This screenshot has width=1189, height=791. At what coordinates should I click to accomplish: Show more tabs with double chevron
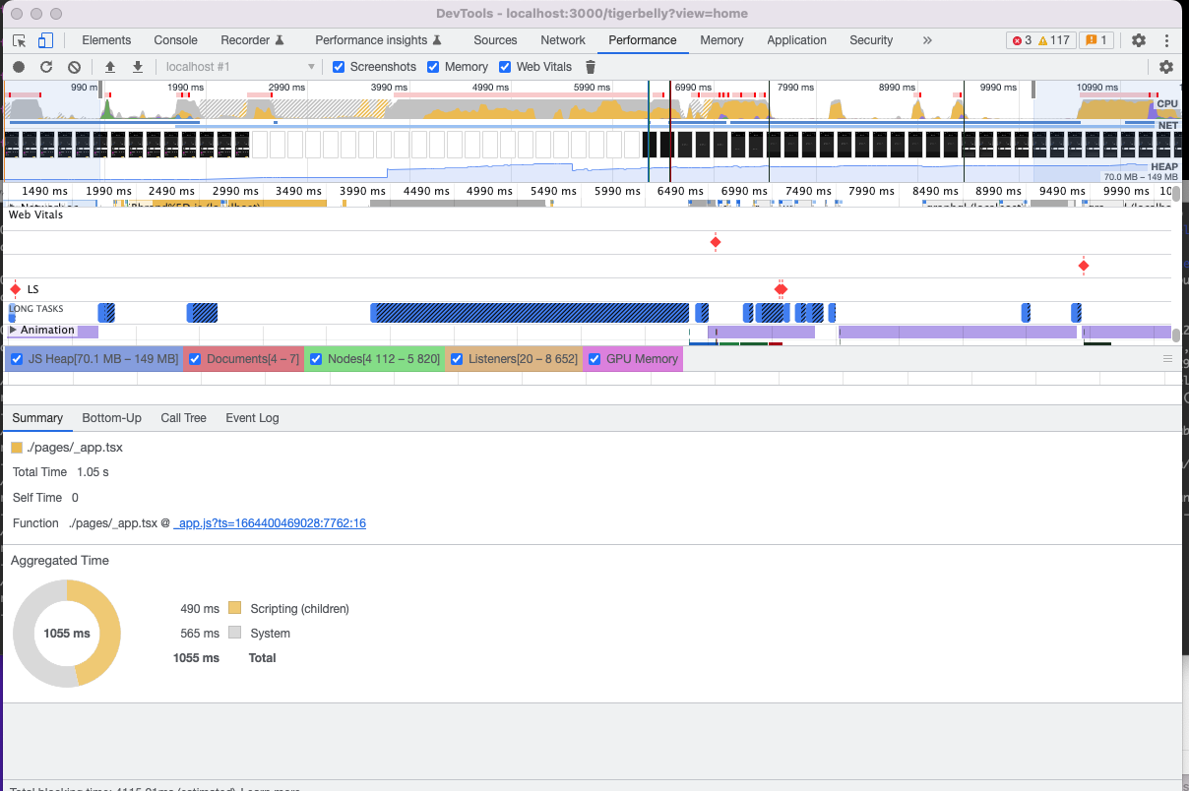pos(927,40)
